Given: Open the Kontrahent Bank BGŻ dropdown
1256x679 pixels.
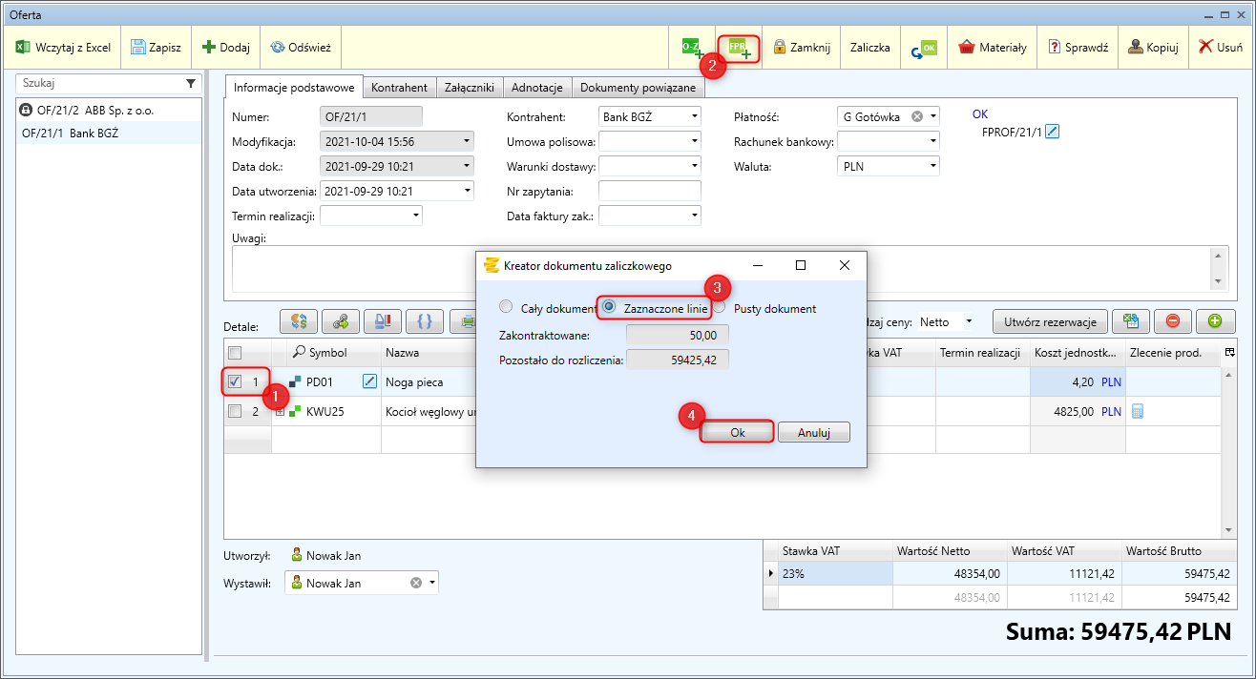Looking at the screenshot, I should click(693, 116).
